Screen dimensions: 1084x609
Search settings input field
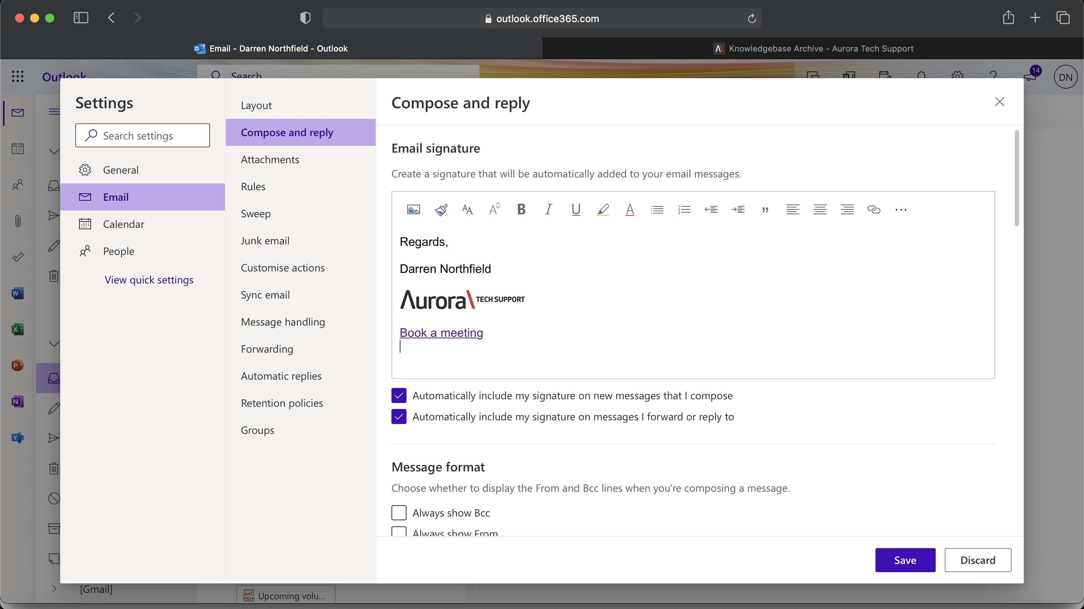[143, 135]
